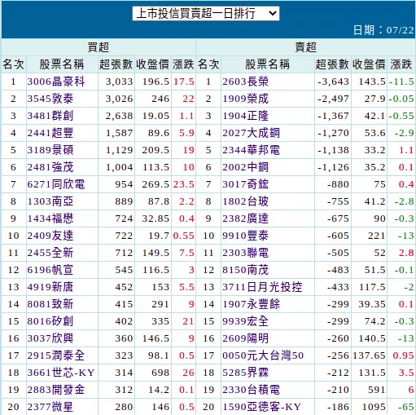Select buy volume value 3,033
Screen dimensions: 416x415
click(x=120, y=82)
